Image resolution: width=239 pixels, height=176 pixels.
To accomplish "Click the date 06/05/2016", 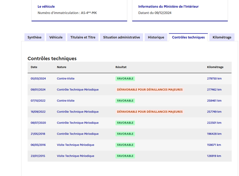I will (38, 145).
